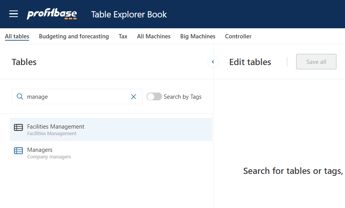The image size is (345, 208).
Task: Select the Managers table name
Action: (40, 150)
